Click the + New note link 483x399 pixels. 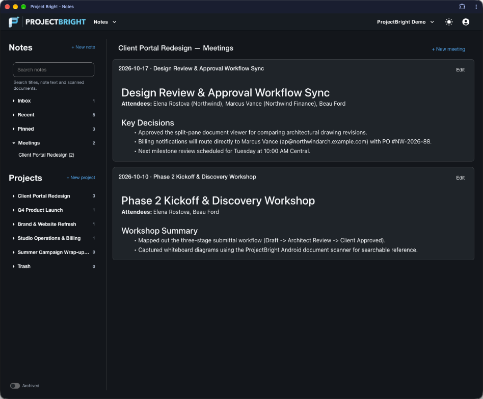83,47
